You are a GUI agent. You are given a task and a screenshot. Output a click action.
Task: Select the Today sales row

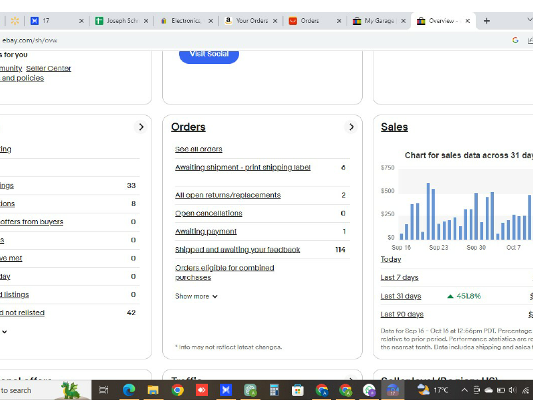pos(390,259)
